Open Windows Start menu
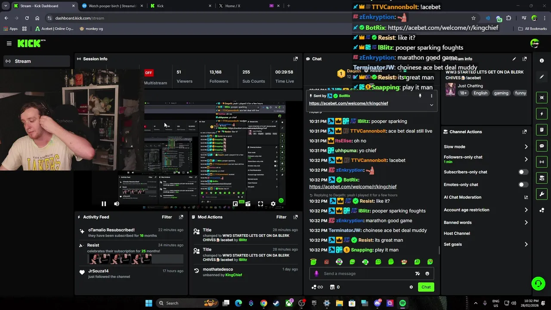Image resolution: width=551 pixels, height=310 pixels. click(x=149, y=303)
